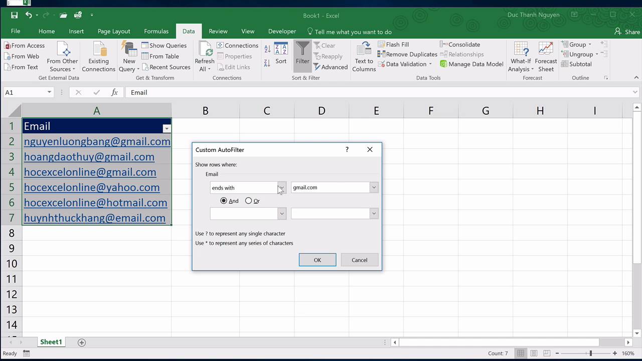The image size is (642, 361).
Task: Select the And radio button
Action: [224, 201]
